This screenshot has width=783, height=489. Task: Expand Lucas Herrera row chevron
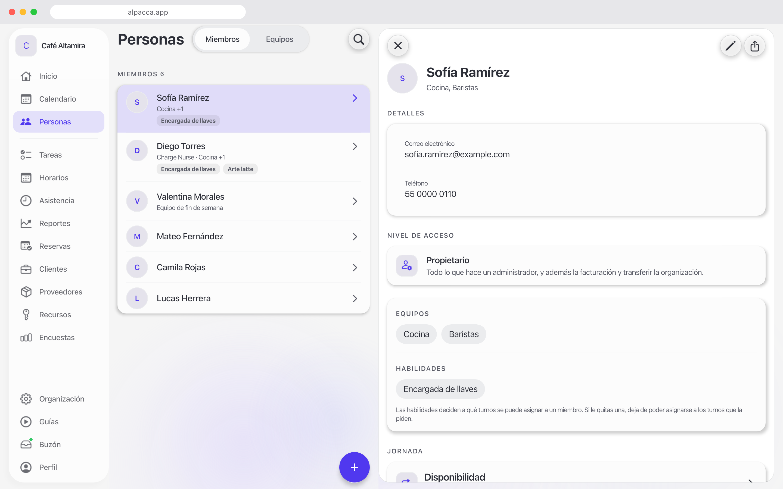pos(355,298)
